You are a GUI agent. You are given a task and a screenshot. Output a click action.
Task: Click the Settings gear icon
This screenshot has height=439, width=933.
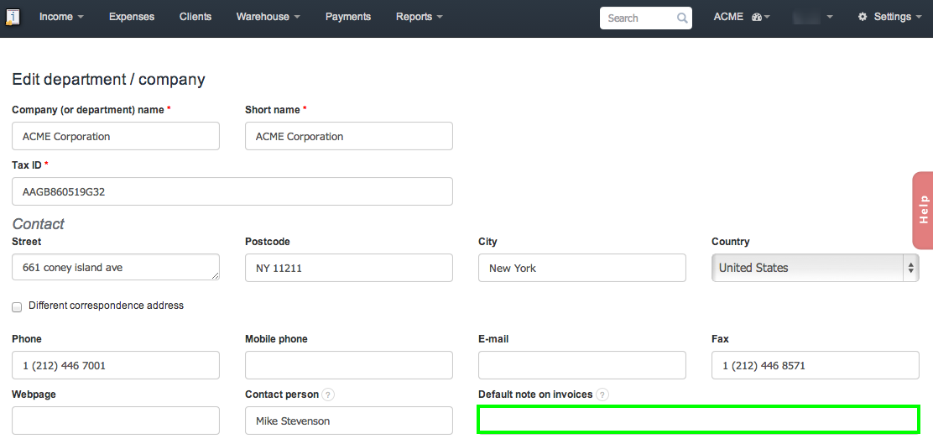click(x=863, y=18)
